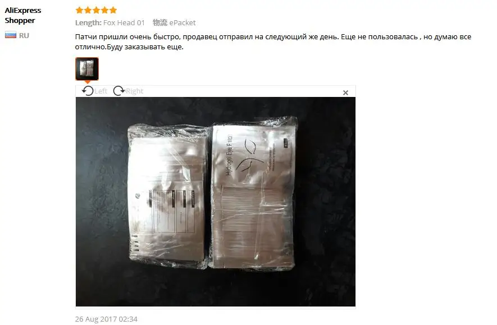
Task: Click the left package with table in photo
Action: [x=168, y=196]
